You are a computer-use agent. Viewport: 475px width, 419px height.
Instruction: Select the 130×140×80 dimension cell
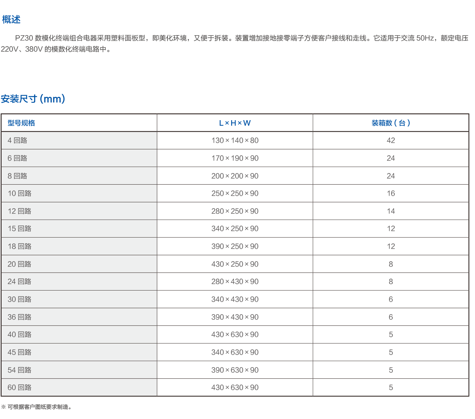point(235,140)
